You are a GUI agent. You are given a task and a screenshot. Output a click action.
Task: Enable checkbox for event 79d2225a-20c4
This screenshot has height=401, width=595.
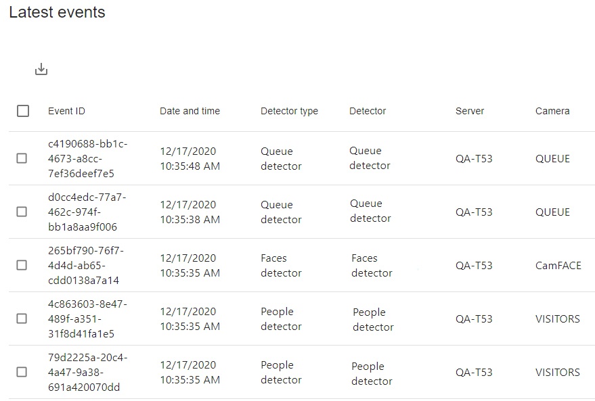[x=22, y=372]
